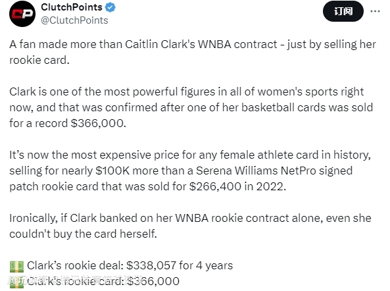Click the 订阅 subscribe button
This screenshot has width=390, height=291.
pyautogui.click(x=343, y=11)
